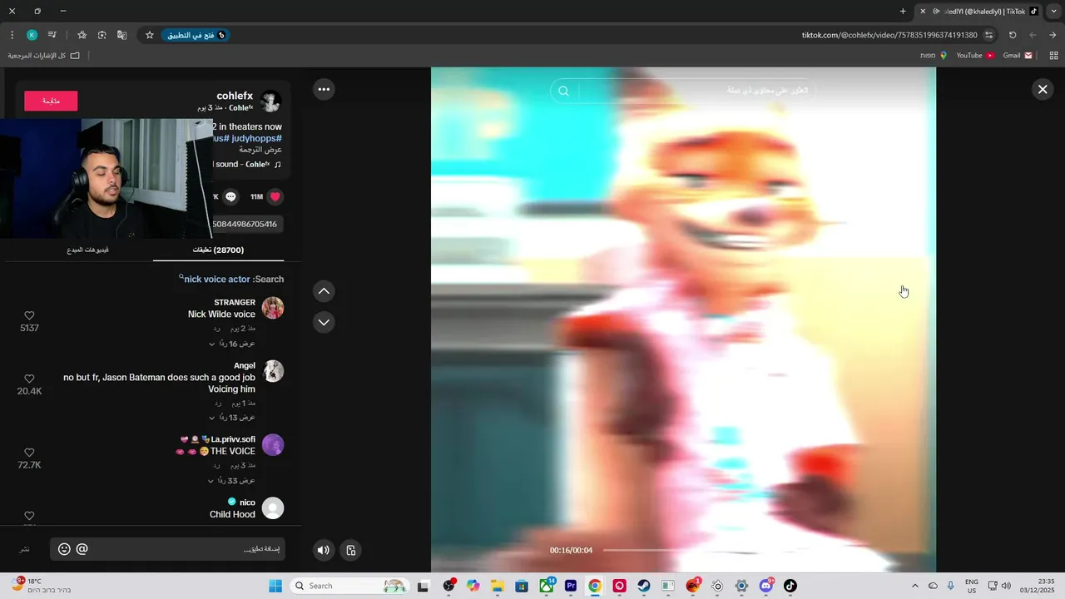Image resolution: width=1065 pixels, height=599 pixels.
Task: Click the 'nick voice actor' search suggestion
Action: tap(216, 280)
